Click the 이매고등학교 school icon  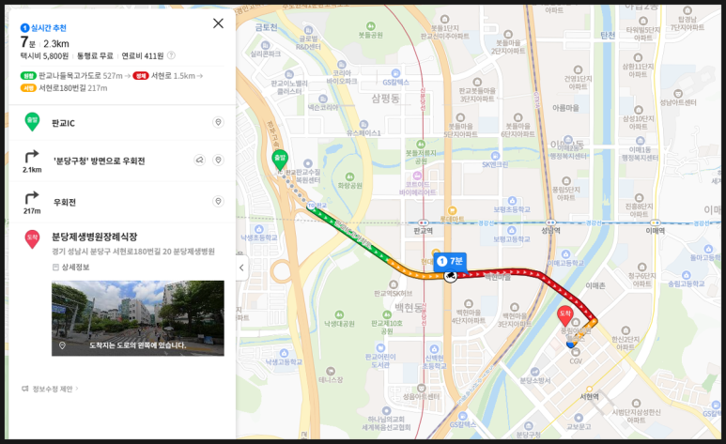[x=565, y=254]
